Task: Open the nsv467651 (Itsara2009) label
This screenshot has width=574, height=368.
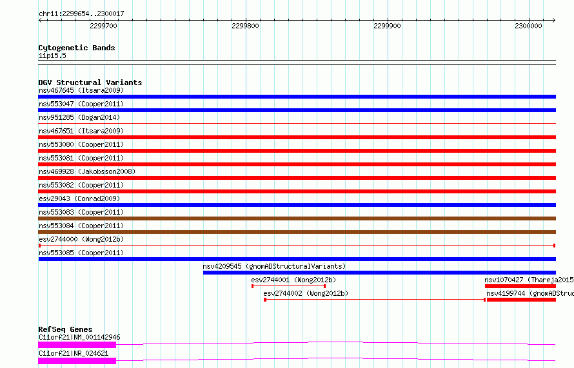Action: 81,131
